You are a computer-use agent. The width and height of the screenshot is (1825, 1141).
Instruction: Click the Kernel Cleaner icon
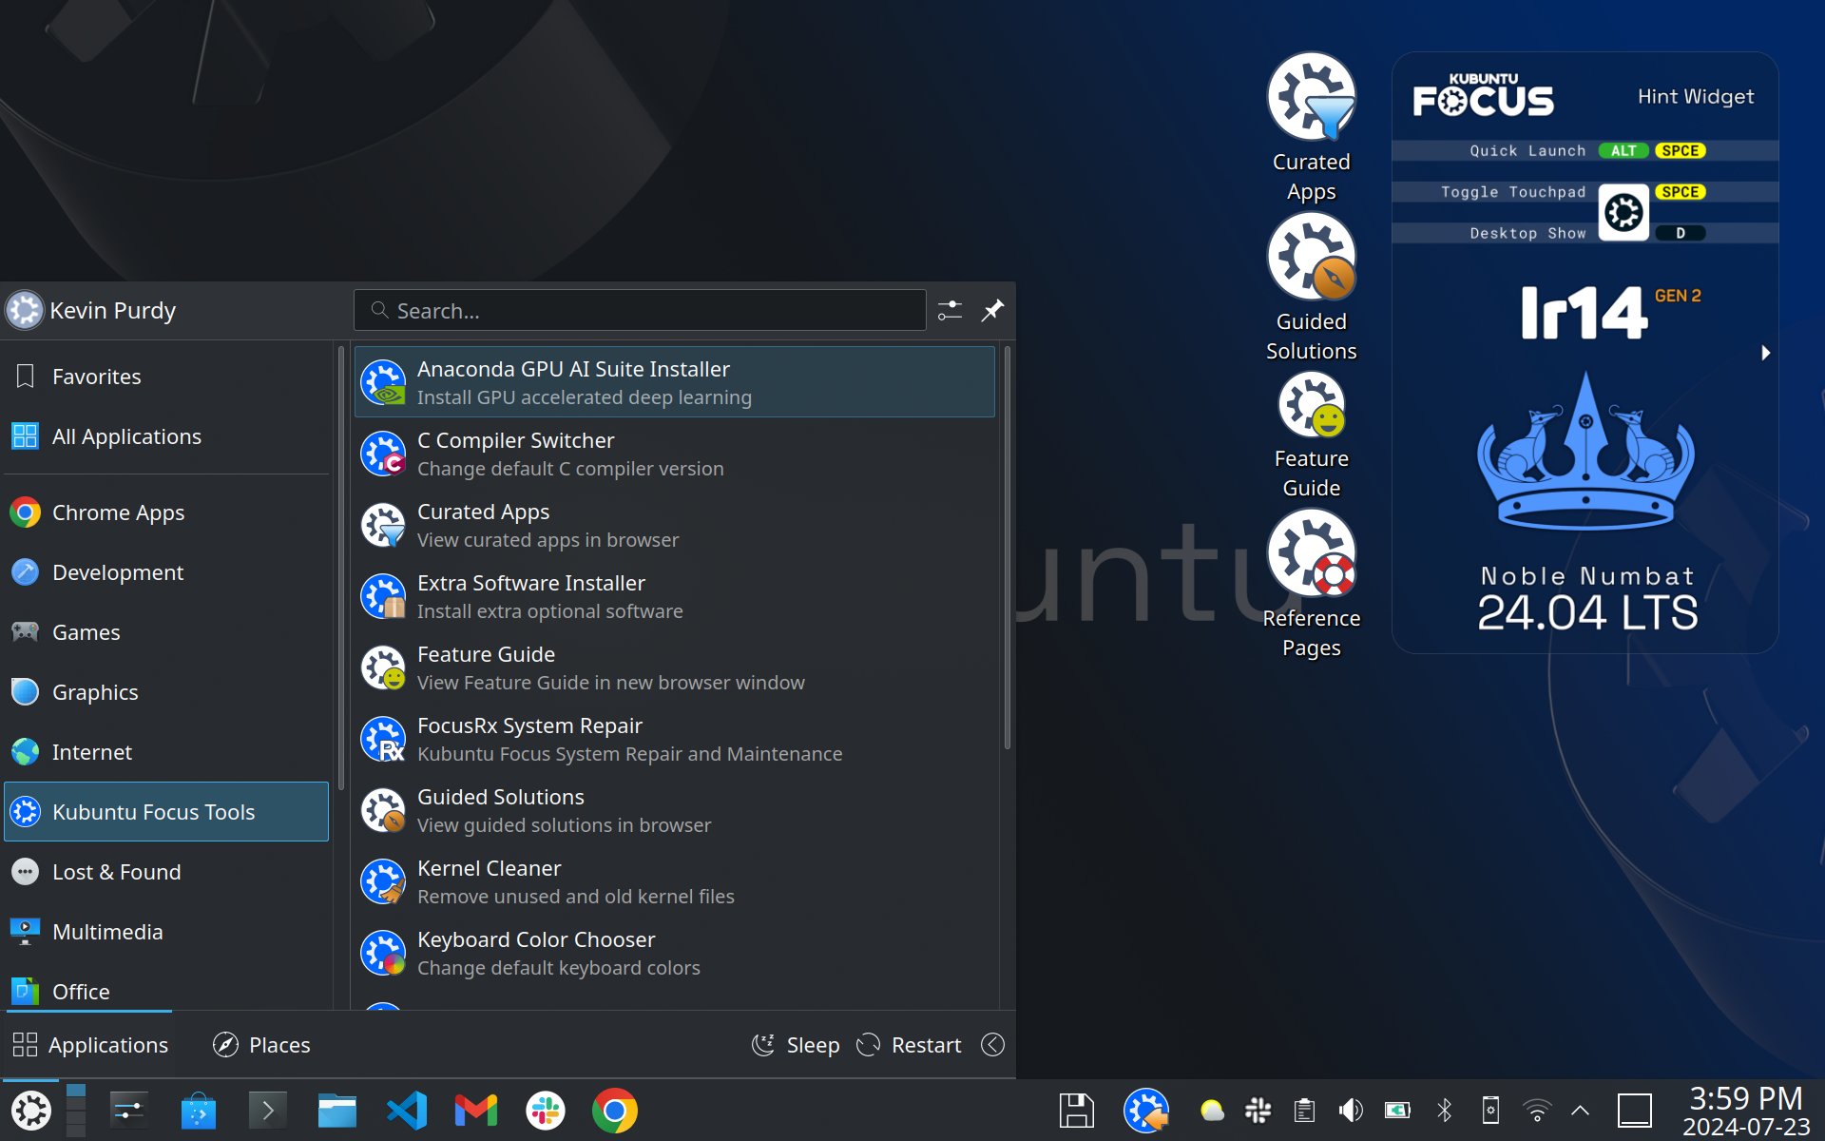click(382, 880)
